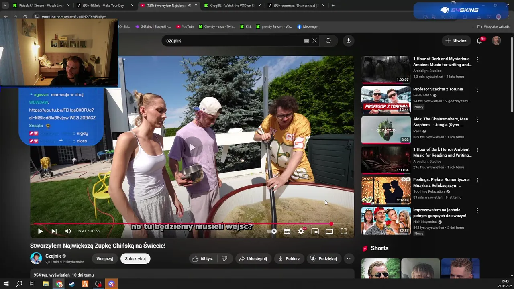Download with the Pobierz button
Screen dimensions: 514x289
coord(289,259)
